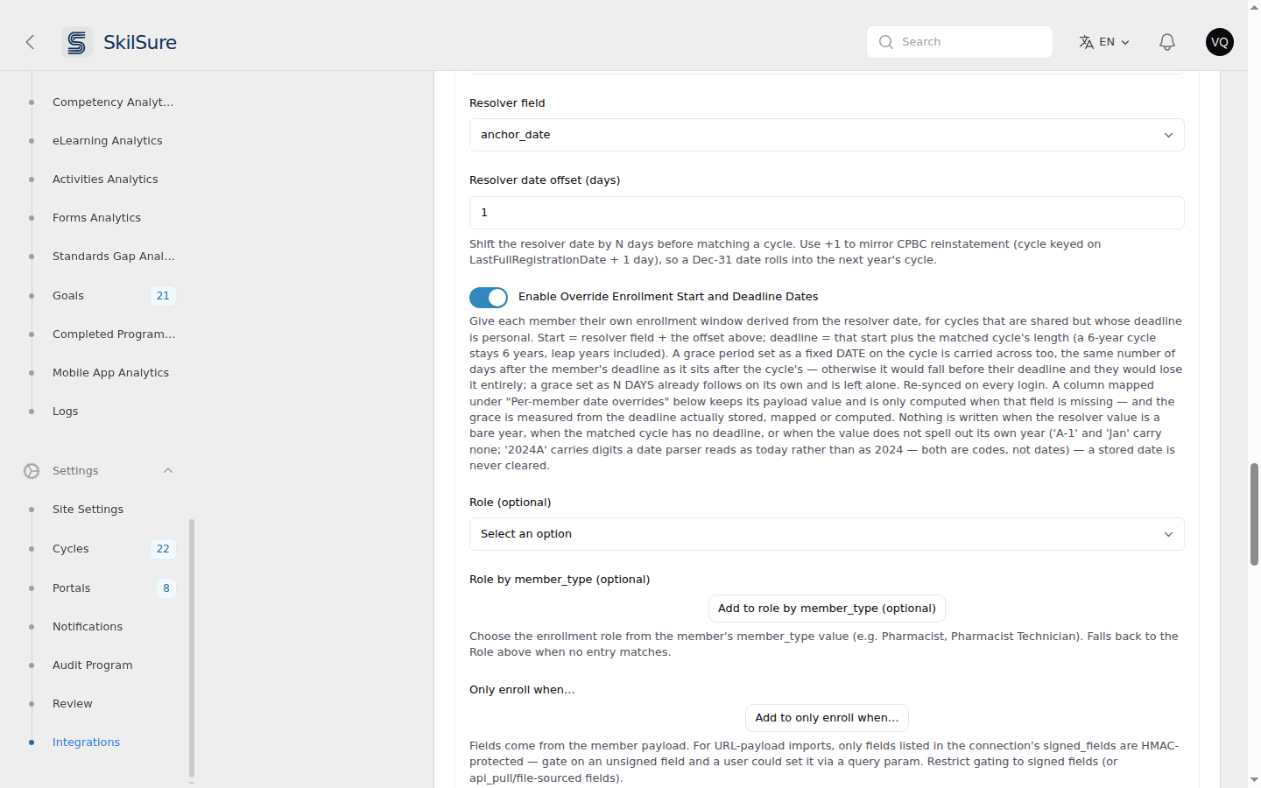Open the VQ user avatar menu
Screen dimensions: 1261x788
coord(1220,42)
